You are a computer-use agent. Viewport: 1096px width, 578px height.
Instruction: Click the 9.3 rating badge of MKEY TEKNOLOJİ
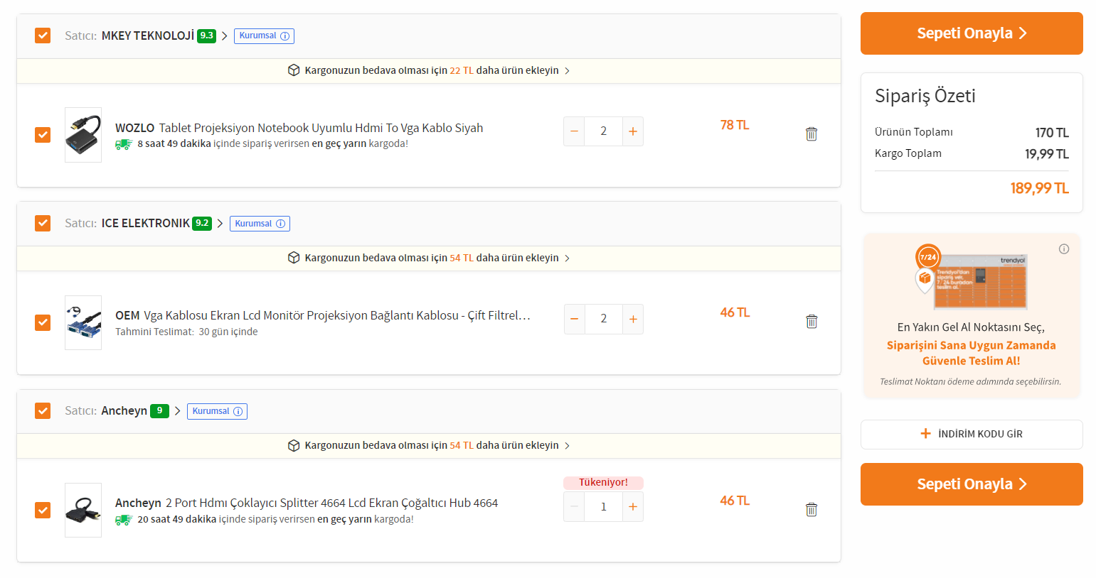pyautogui.click(x=206, y=36)
